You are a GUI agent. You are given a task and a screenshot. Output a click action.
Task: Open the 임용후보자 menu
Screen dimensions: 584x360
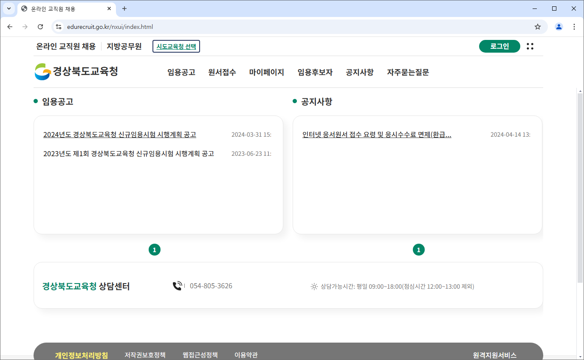(x=315, y=72)
